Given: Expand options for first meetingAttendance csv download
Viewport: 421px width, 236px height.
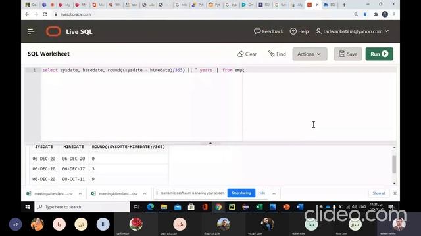Looking at the screenshot, I should [x=80, y=193].
